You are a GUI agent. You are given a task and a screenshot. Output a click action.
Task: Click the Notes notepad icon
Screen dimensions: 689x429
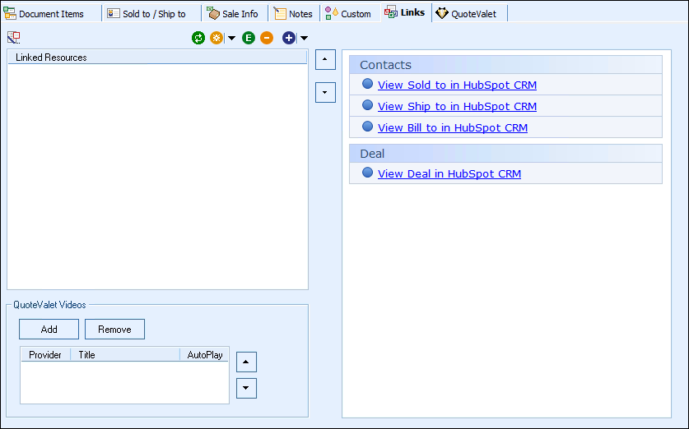(280, 13)
